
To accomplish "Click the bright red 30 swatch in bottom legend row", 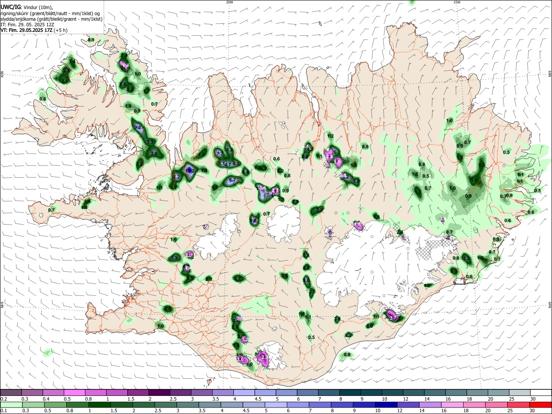I will point(540,405).
